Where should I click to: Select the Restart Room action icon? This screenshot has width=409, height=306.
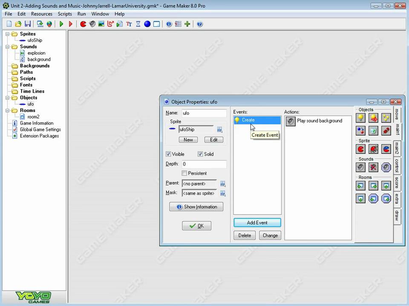(x=386, y=186)
